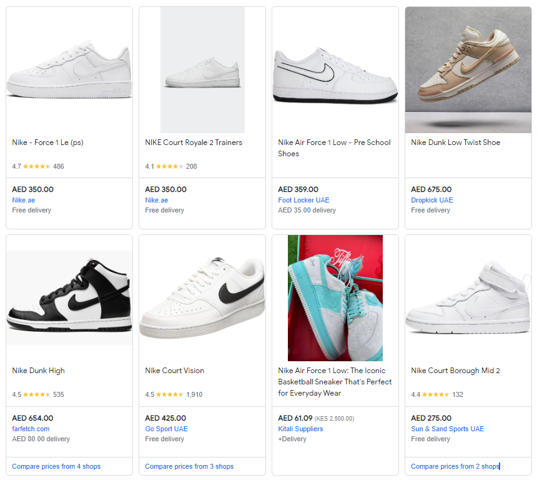The image size is (542, 480).
Task: Open the Go Sport UAE shop link
Action: [x=166, y=429]
